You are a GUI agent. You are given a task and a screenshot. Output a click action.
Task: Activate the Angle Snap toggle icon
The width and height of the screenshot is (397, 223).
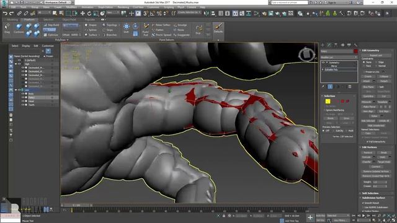(153, 13)
